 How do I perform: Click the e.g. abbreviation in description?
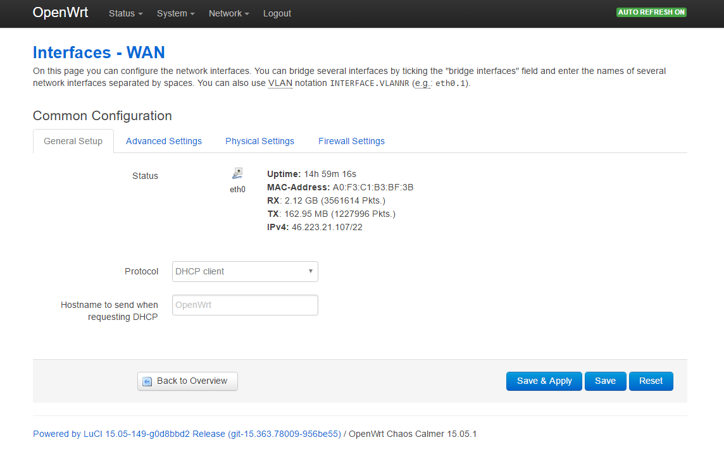(x=423, y=83)
